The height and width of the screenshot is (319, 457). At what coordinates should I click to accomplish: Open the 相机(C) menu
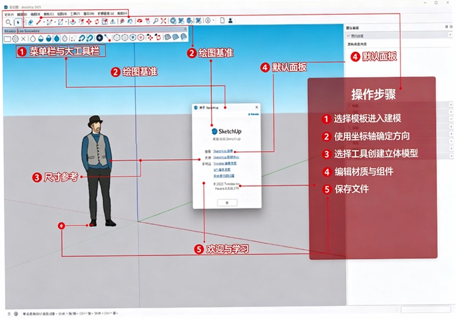point(48,14)
